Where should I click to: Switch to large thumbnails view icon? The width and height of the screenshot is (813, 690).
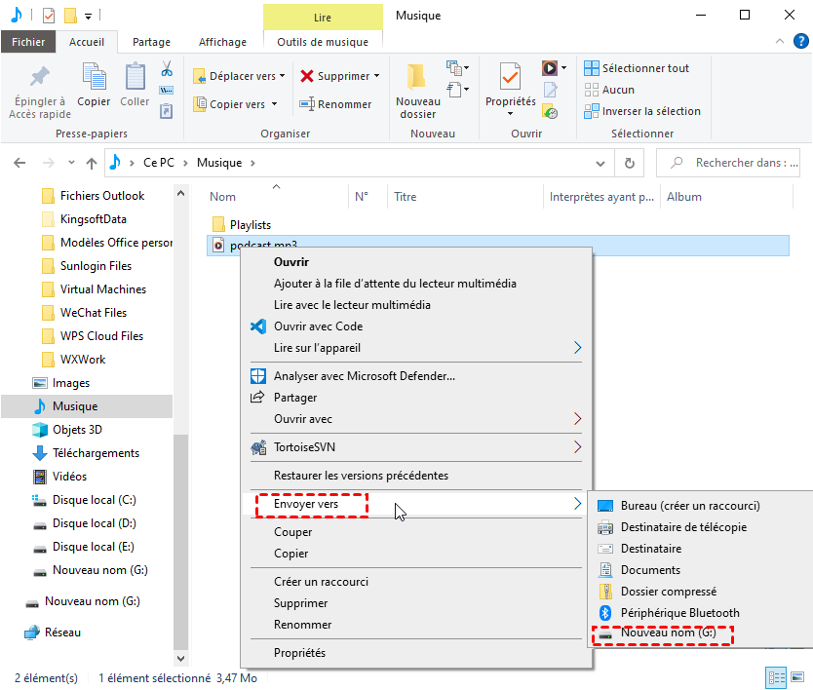(795, 677)
